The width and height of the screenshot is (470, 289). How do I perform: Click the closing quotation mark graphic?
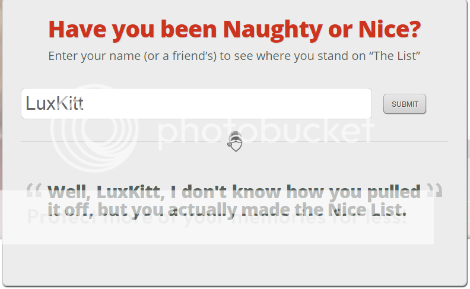pos(434,190)
